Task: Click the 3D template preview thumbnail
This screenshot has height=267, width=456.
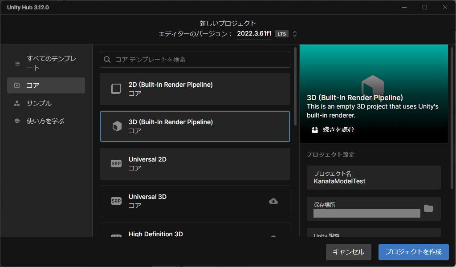Action: pos(374,94)
